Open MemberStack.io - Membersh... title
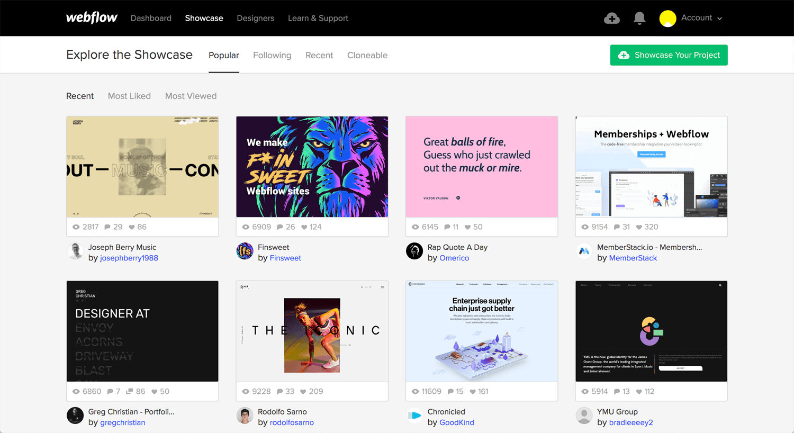Image resolution: width=794 pixels, height=433 pixels. pyautogui.click(x=649, y=247)
